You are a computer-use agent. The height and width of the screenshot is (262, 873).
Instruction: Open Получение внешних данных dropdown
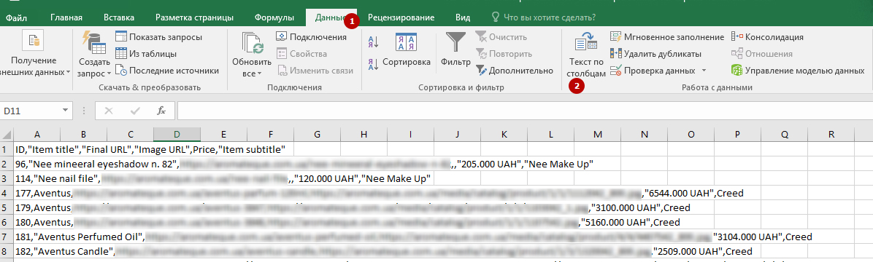(34, 52)
